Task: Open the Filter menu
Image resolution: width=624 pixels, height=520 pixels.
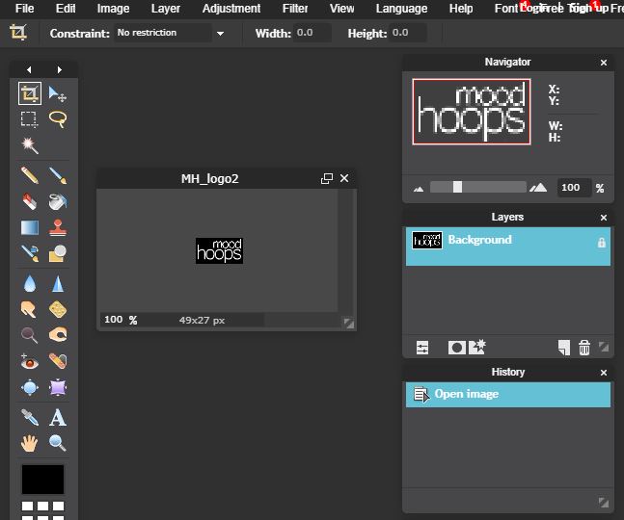Action: coord(295,9)
